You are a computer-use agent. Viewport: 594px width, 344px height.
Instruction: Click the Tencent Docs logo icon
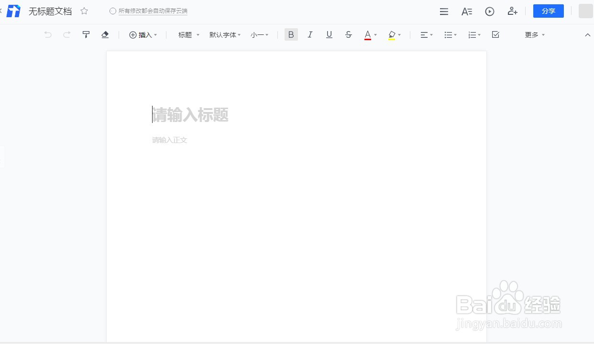point(13,11)
